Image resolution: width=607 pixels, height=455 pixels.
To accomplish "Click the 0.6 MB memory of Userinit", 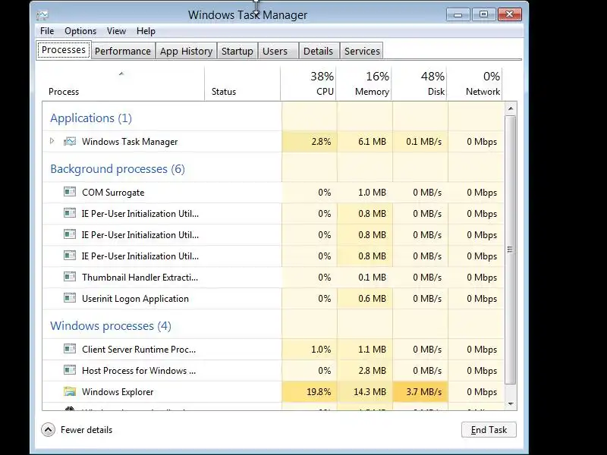I will (x=372, y=298).
